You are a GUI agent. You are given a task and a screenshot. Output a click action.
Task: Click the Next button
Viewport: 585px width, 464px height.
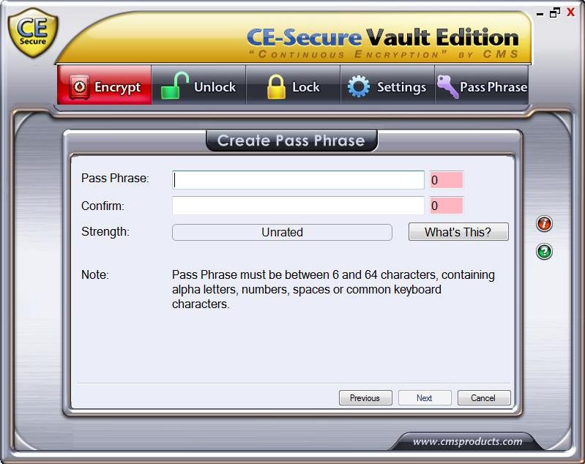425,397
